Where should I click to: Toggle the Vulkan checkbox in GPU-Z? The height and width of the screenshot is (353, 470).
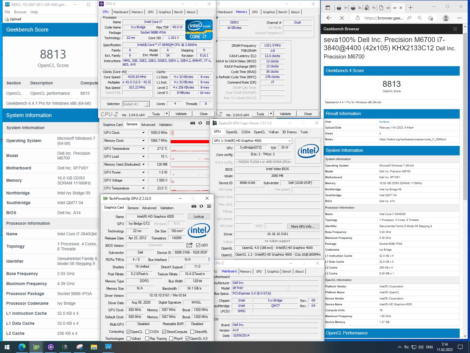[x=128, y=339]
